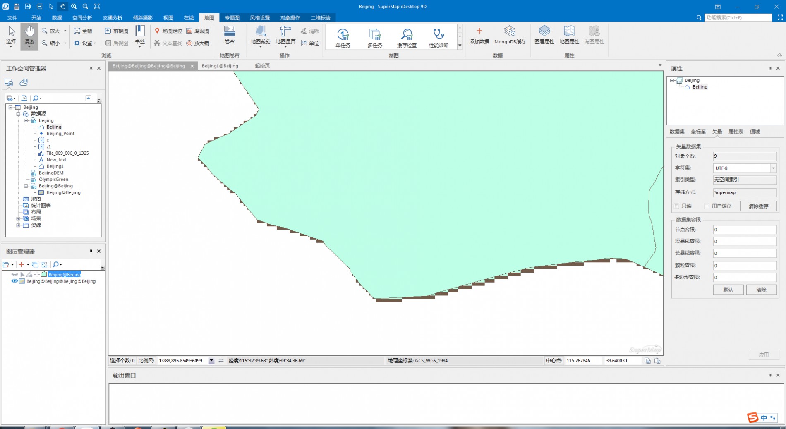
Task: Open 文本查找 text search tool
Action: click(168, 43)
